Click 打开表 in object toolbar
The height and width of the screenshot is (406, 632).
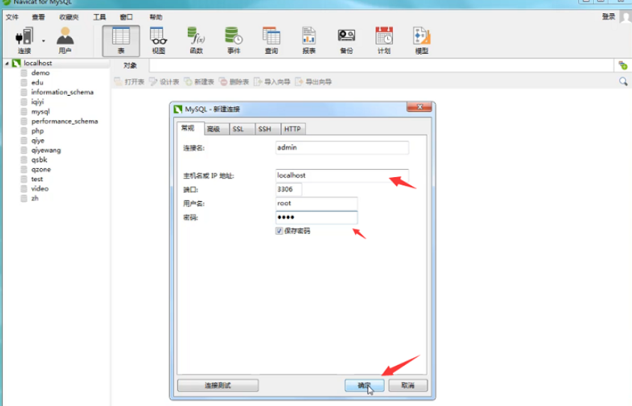click(130, 81)
